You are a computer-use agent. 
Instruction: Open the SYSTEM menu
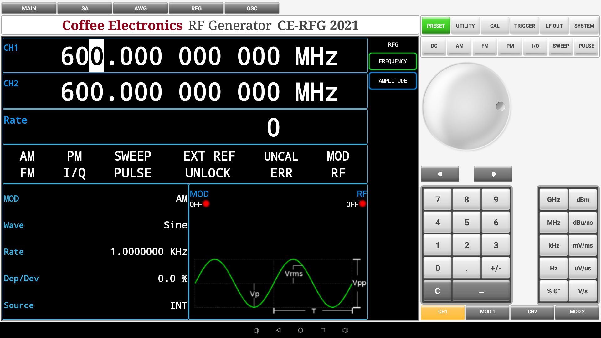click(x=584, y=26)
